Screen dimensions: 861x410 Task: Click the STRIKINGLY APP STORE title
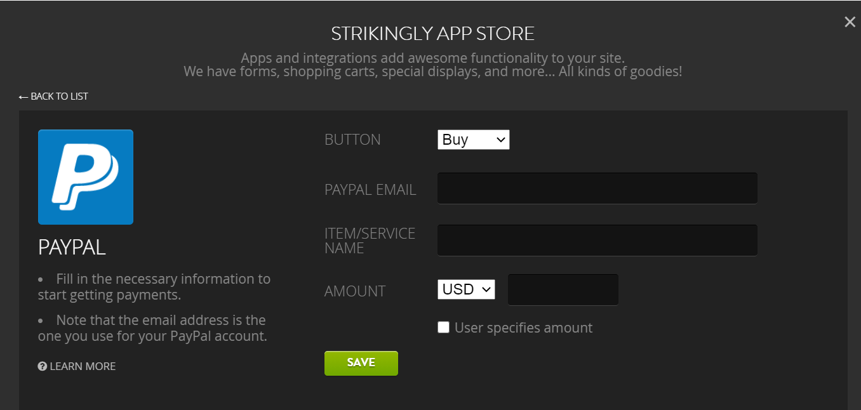(433, 33)
